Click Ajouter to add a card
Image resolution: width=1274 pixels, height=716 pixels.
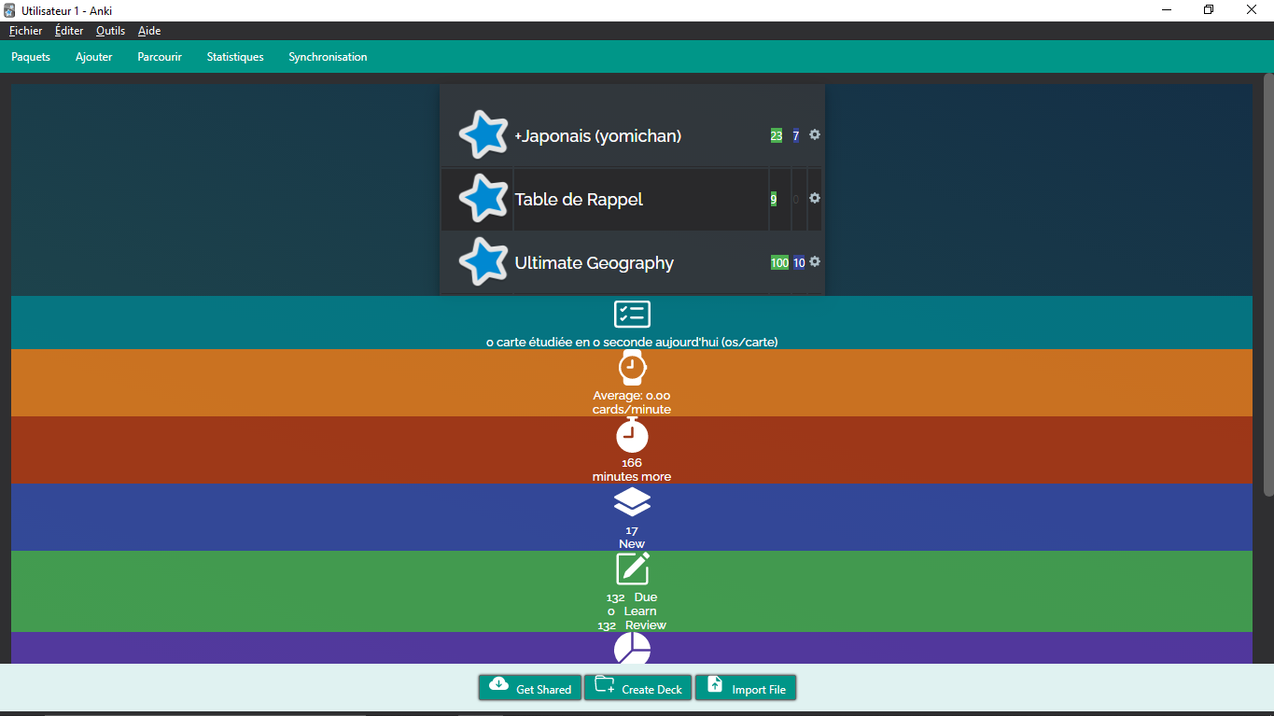94,57
